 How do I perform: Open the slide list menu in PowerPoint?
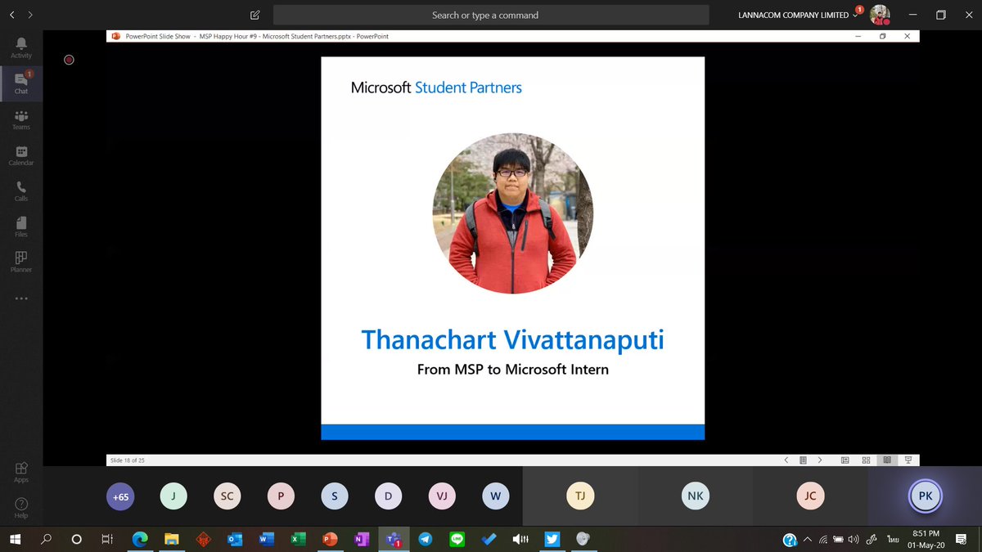pyautogui.click(x=804, y=460)
